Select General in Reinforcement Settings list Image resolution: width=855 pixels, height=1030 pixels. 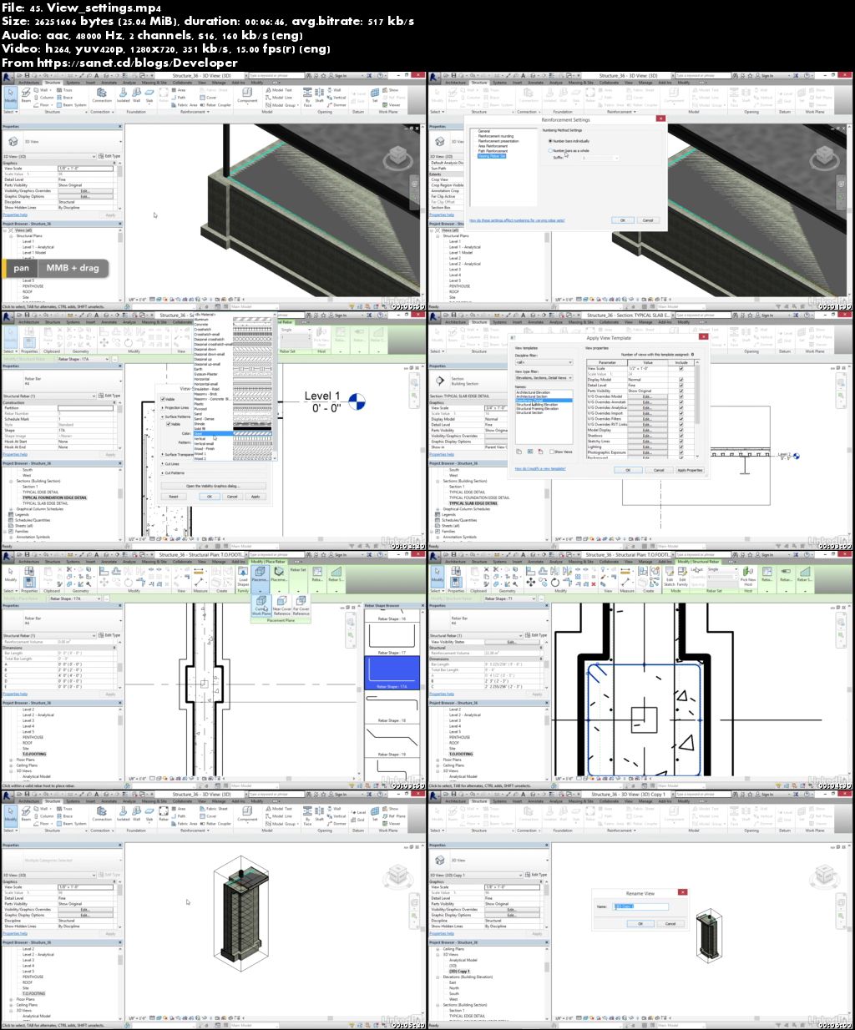tap(484, 131)
